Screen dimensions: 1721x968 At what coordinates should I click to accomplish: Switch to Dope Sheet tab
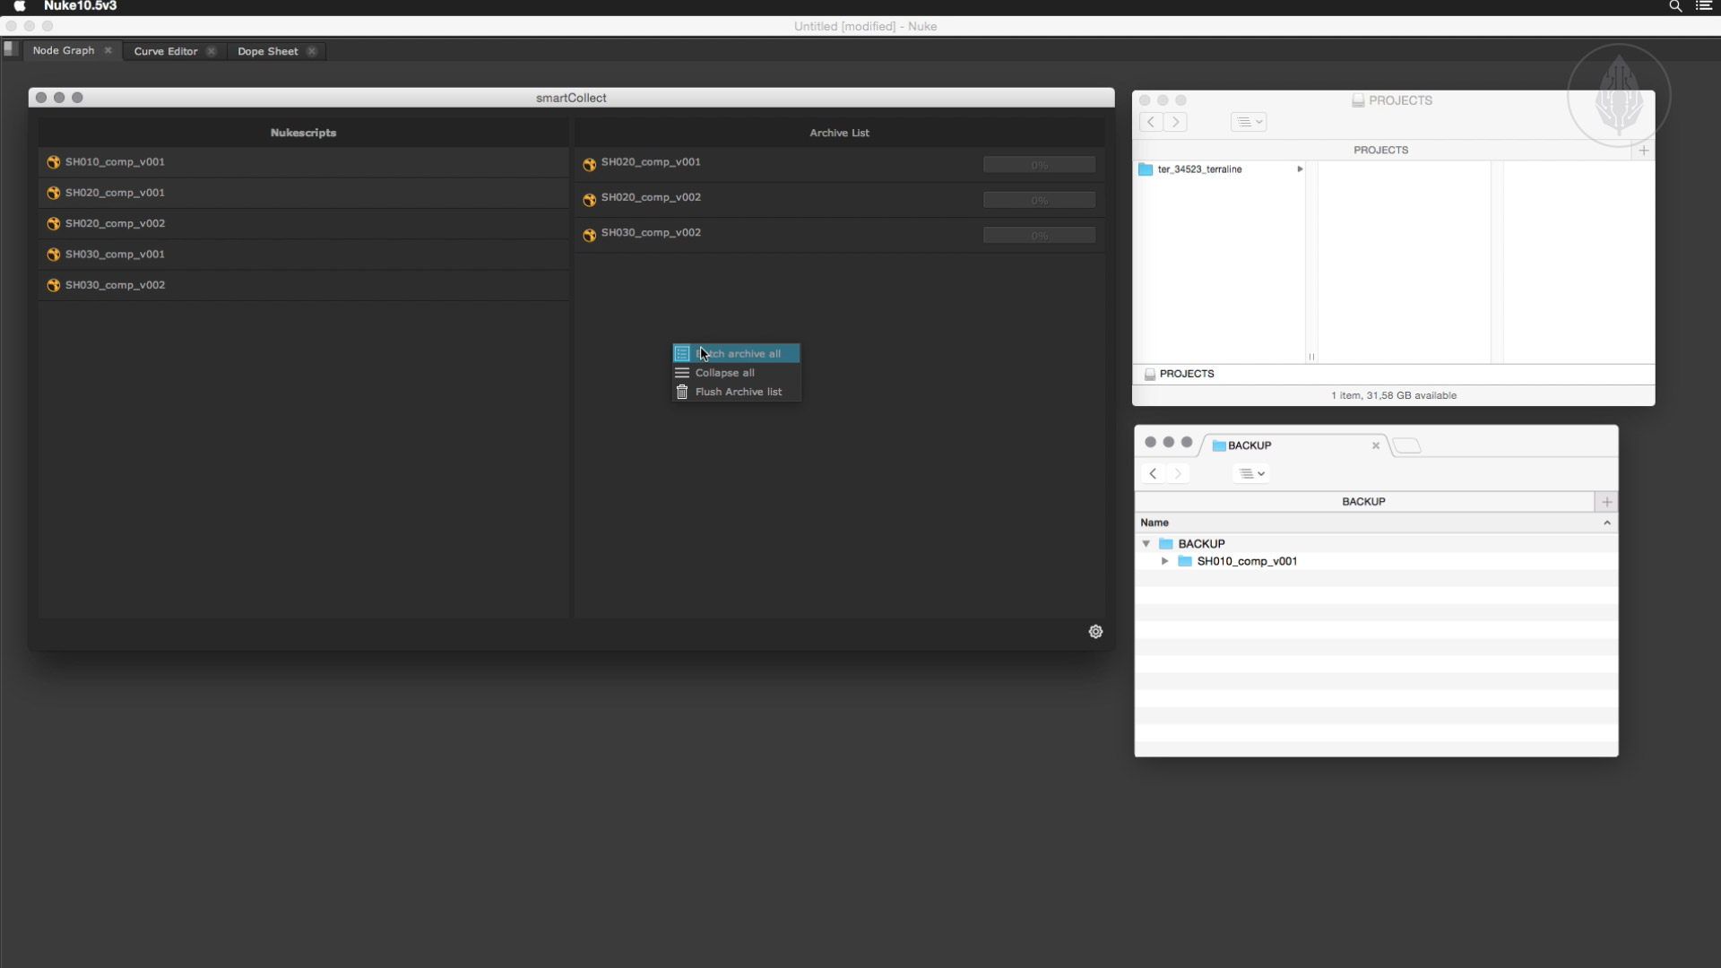pyautogui.click(x=268, y=51)
